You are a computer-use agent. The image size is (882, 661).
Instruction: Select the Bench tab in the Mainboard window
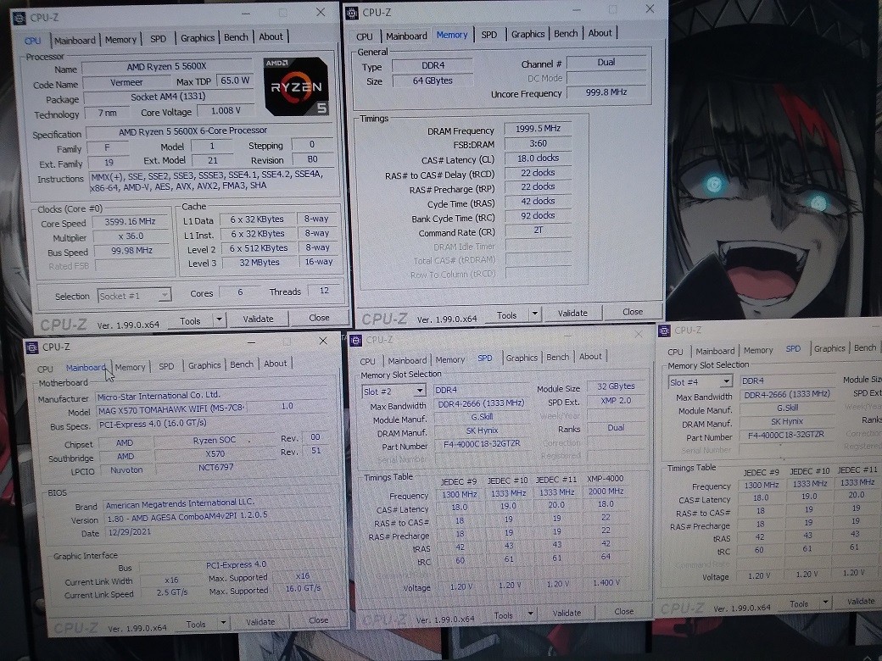coord(242,364)
